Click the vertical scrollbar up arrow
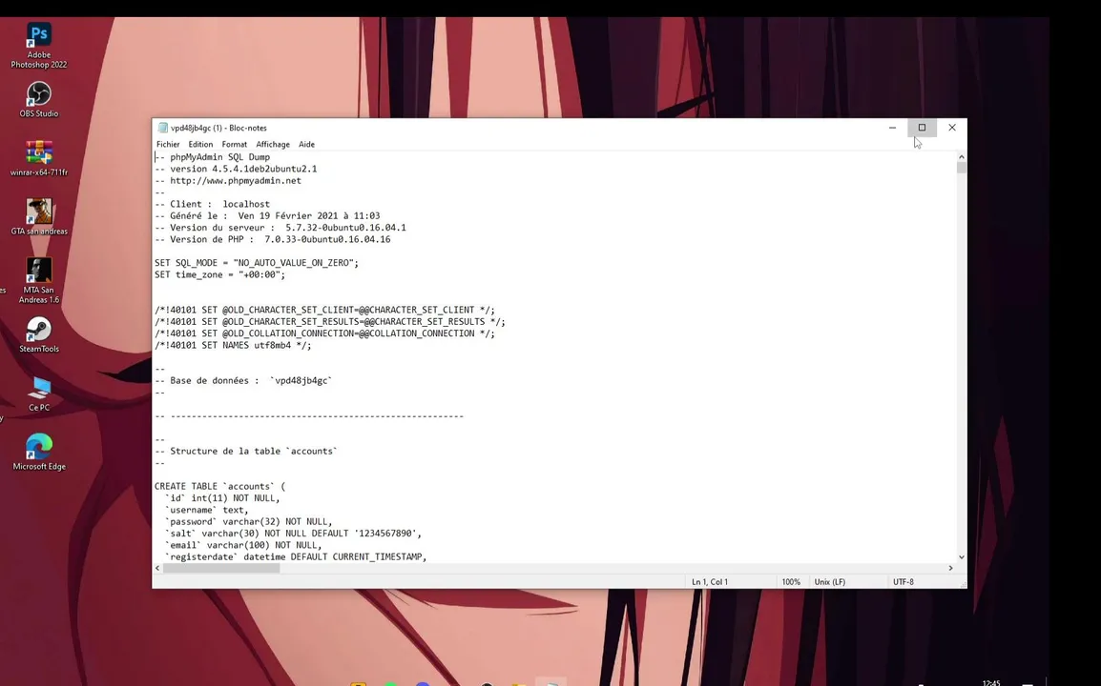This screenshot has width=1101, height=686. [962, 157]
